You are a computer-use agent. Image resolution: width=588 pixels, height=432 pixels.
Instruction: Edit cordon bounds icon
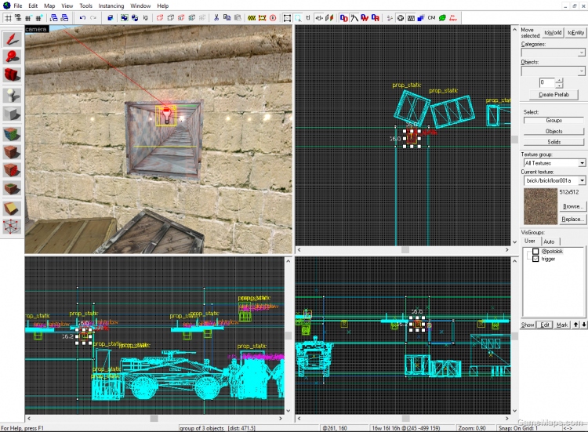(262, 17)
